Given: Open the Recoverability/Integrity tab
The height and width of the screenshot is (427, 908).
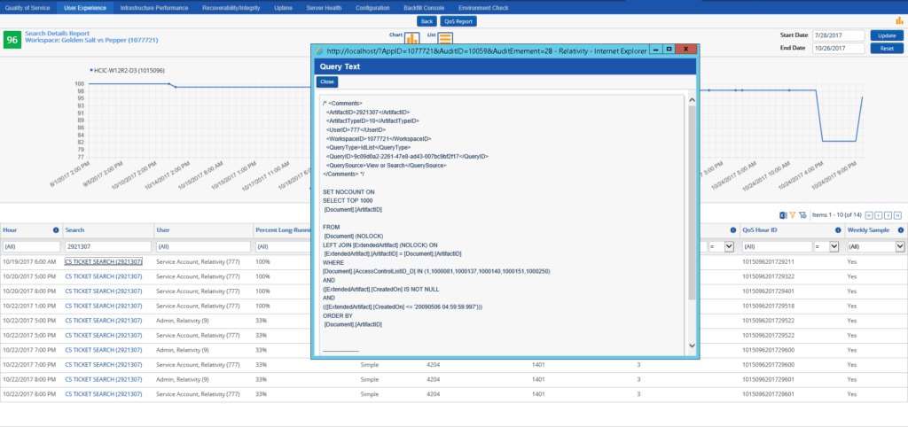Looking at the screenshot, I should [x=231, y=8].
